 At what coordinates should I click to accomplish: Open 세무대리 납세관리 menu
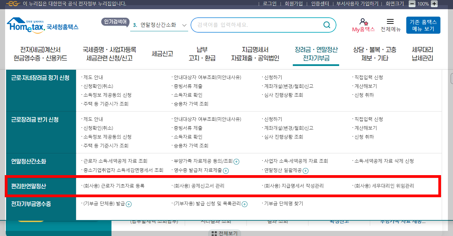(x=422, y=54)
